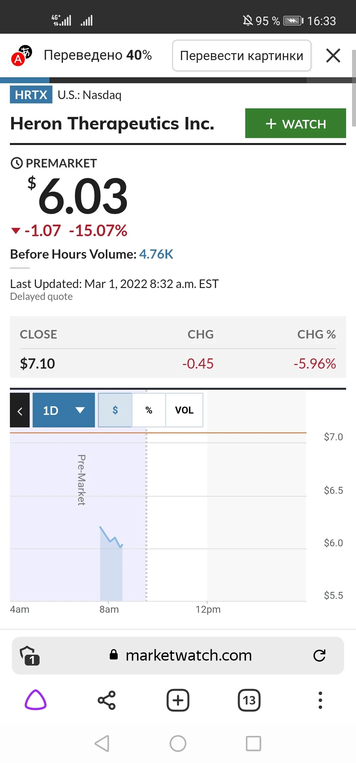
Task: Switch the chart to percent mode
Action: click(149, 410)
